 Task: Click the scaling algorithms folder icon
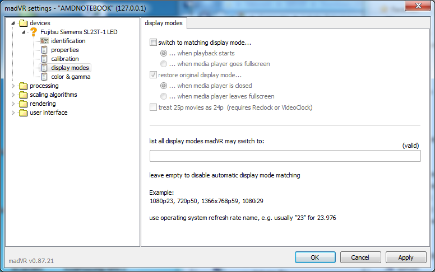point(24,95)
